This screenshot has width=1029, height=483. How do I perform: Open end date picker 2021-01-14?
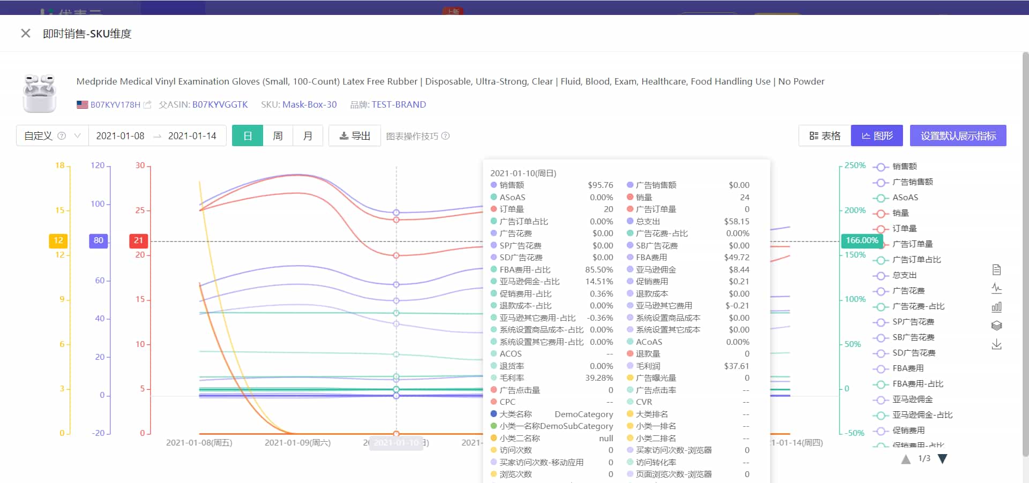pos(192,136)
